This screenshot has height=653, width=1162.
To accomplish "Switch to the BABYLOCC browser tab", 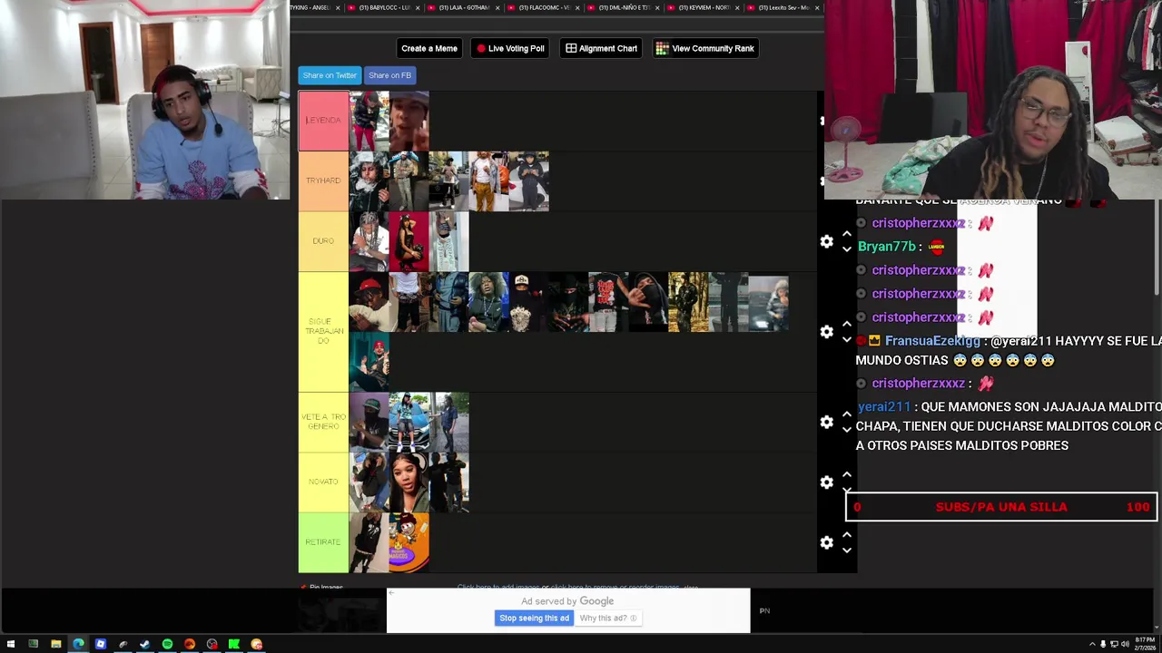I will pyautogui.click(x=384, y=7).
